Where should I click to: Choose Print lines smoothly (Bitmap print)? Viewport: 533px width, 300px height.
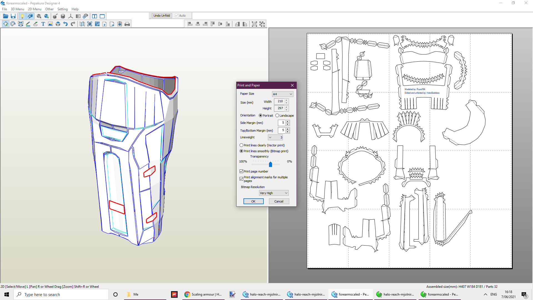tap(241, 151)
